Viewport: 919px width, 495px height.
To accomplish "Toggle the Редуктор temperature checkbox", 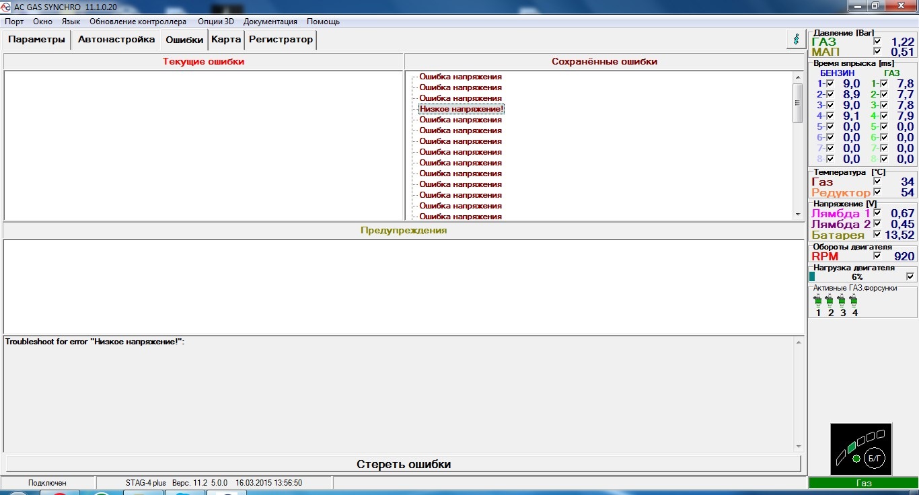I will click(877, 193).
